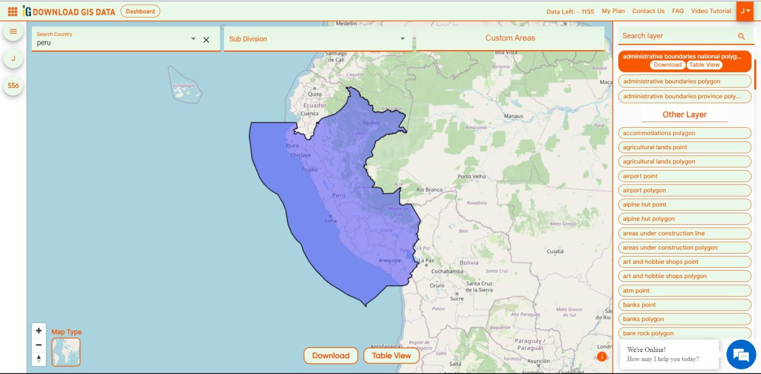Viewport: 761px width, 374px height.
Task: Open the My Plan menu item
Action: pyautogui.click(x=613, y=11)
